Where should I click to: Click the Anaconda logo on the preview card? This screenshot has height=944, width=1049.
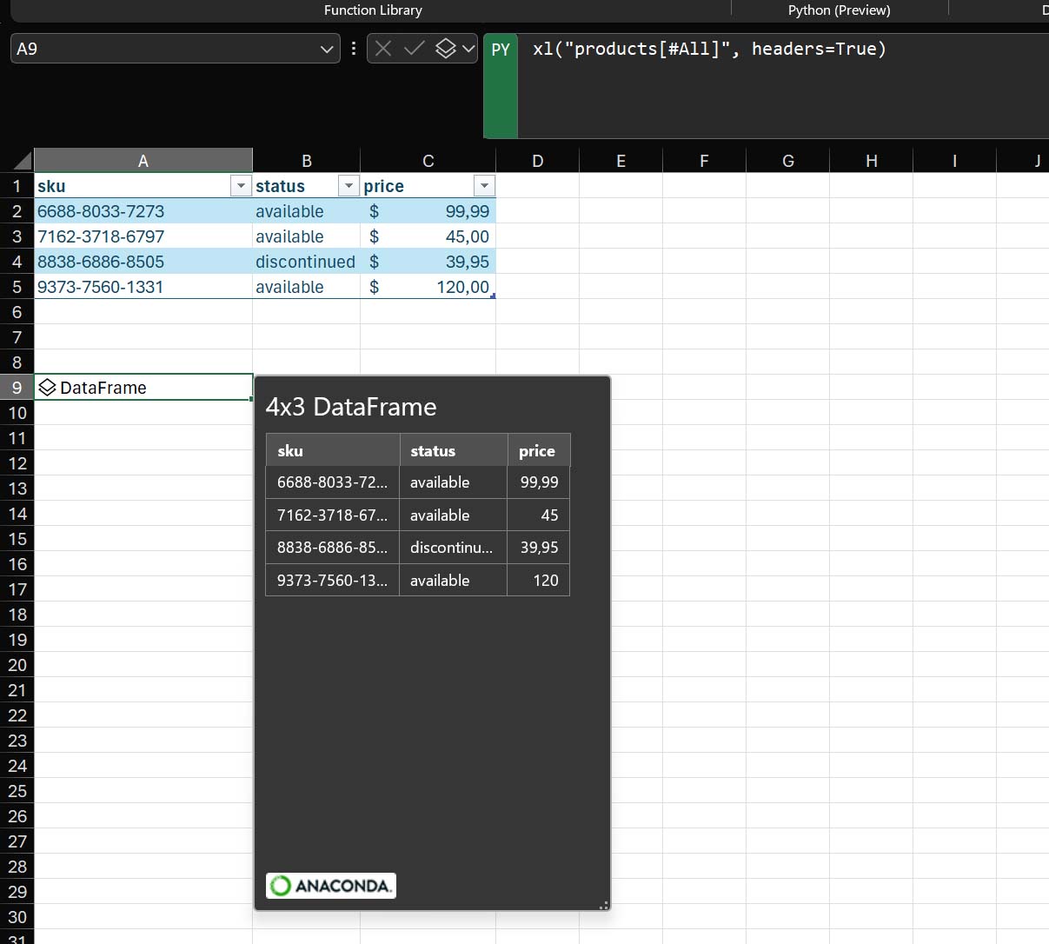280,885
